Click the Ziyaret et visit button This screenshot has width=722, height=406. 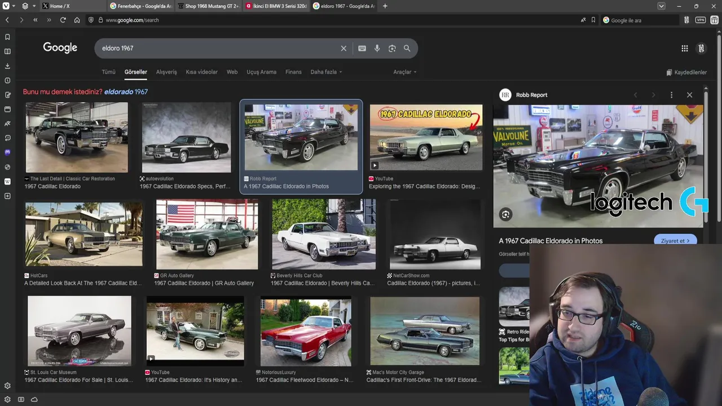[x=675, y=241]
